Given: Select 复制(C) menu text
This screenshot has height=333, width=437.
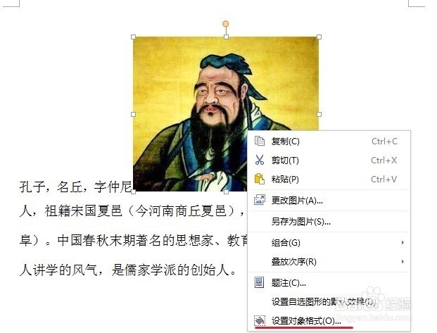Looking at the screenshot, I should pyautogui.click(x=286, y=142).
